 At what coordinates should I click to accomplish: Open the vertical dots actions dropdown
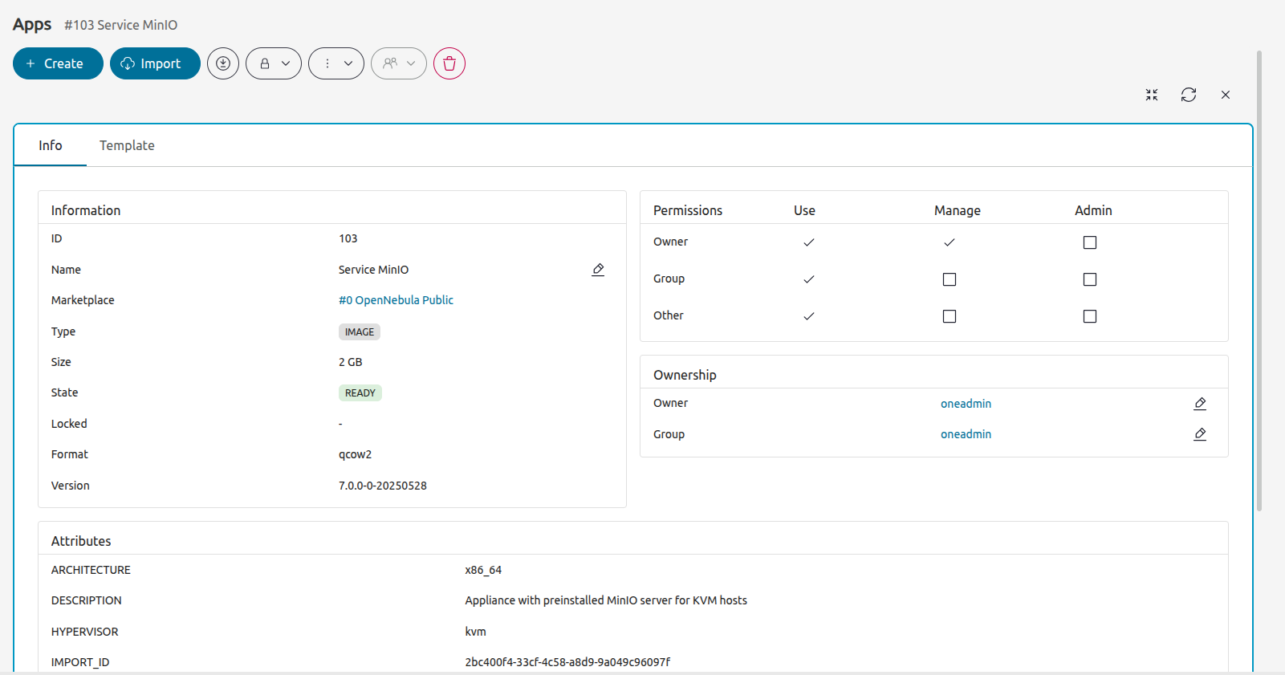point(336,63)
